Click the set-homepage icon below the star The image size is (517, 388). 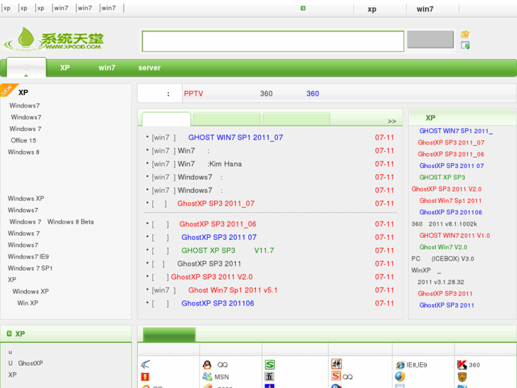(x=465, y=46)
